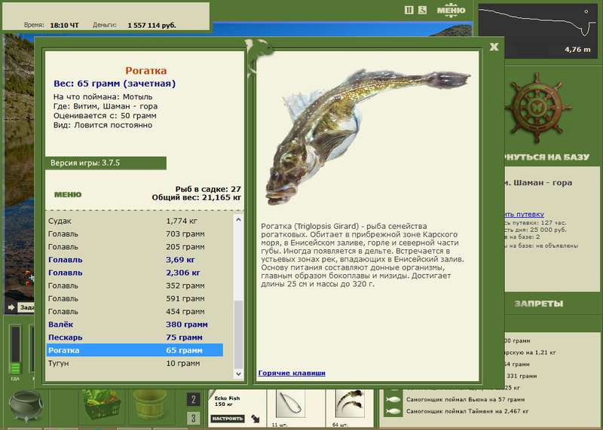Click the S icon next to pause
Viewport: 603px width, 430px height.
(x=422, y=10)
